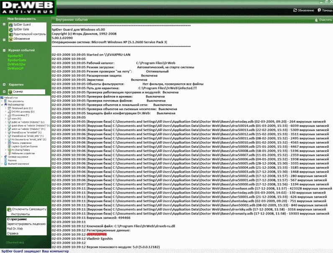Click 'Vladimir Egoshin' in the log

click(x=100, y=238)
